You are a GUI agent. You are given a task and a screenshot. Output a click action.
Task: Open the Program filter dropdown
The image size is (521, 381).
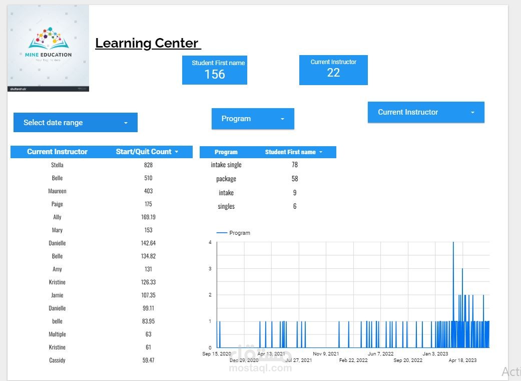253,119
